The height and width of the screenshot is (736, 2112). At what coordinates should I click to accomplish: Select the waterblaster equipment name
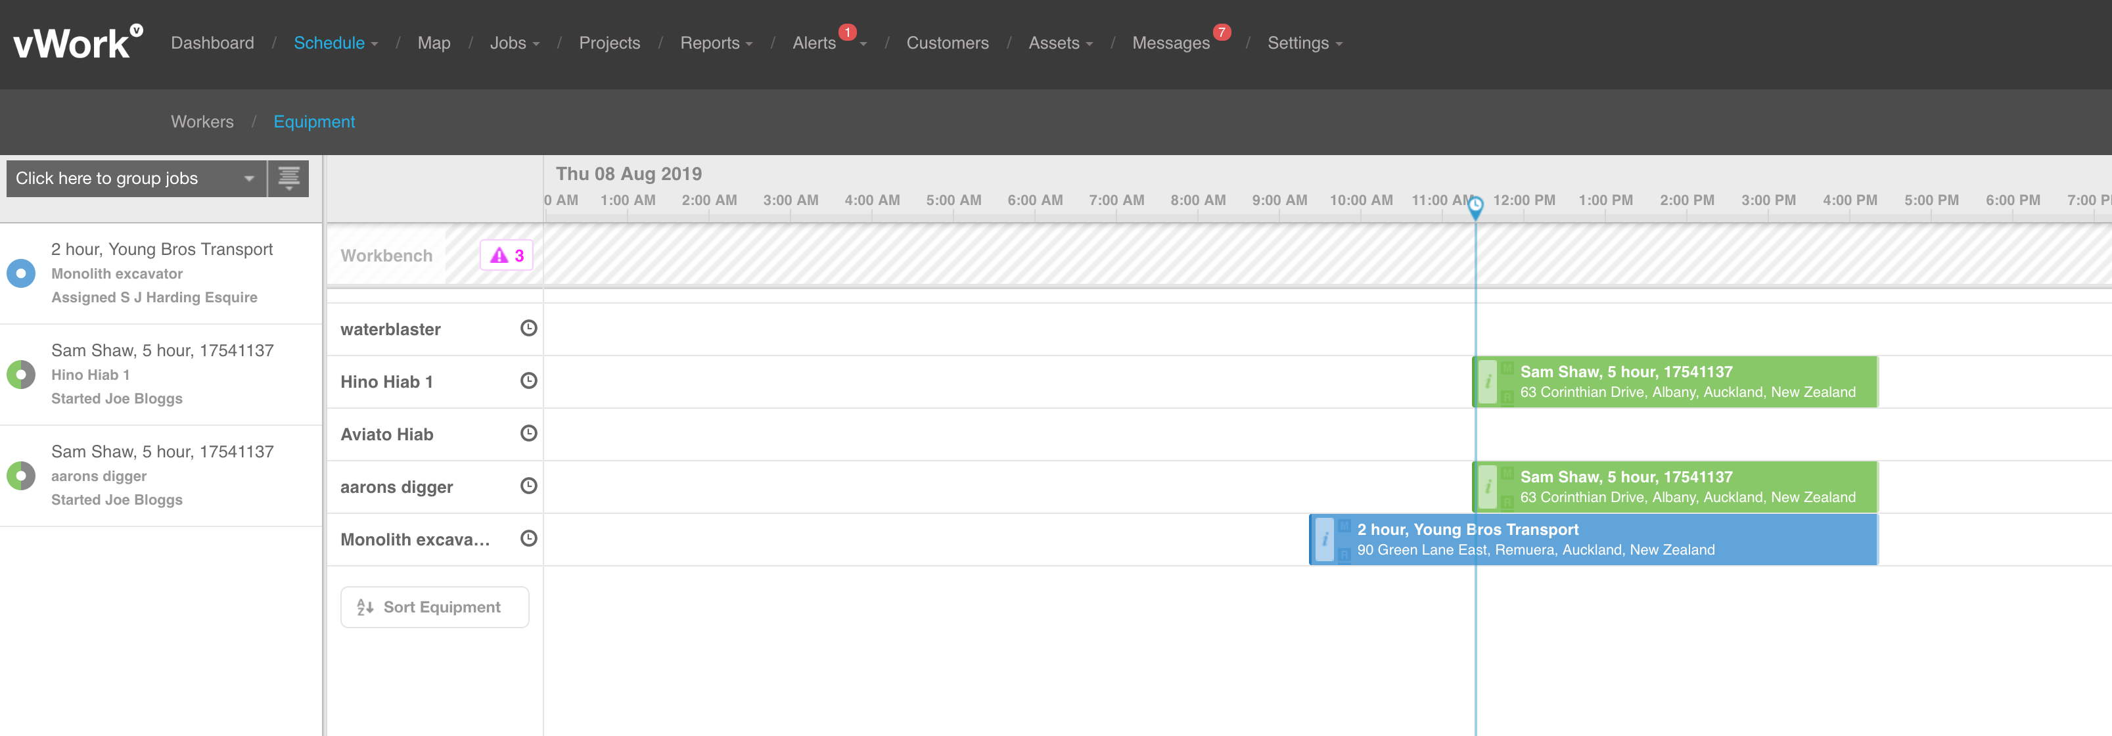pos(390,329)
